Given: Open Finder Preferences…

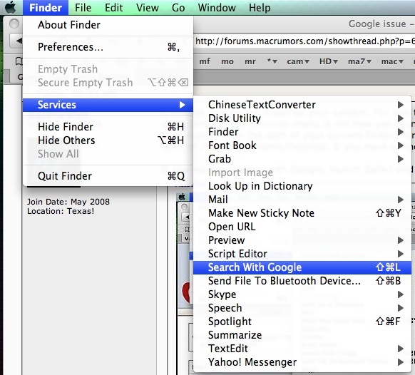Looking at the screenshot, I should coord(108,47).
